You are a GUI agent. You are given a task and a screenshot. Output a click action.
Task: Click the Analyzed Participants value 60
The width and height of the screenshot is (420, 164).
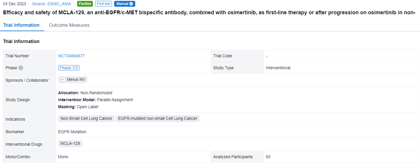coord(268,157)
